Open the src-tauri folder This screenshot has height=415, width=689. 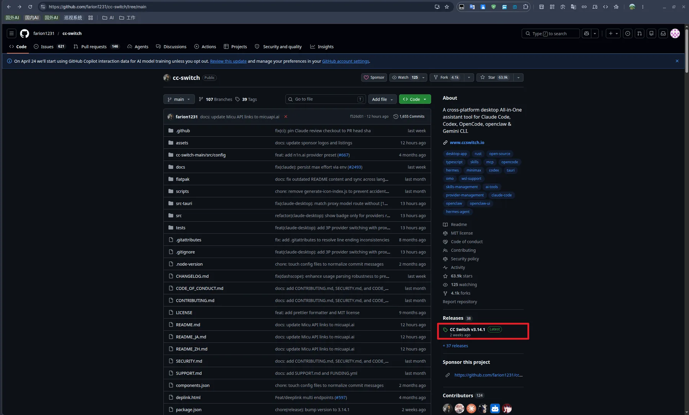tap(184, 203)
